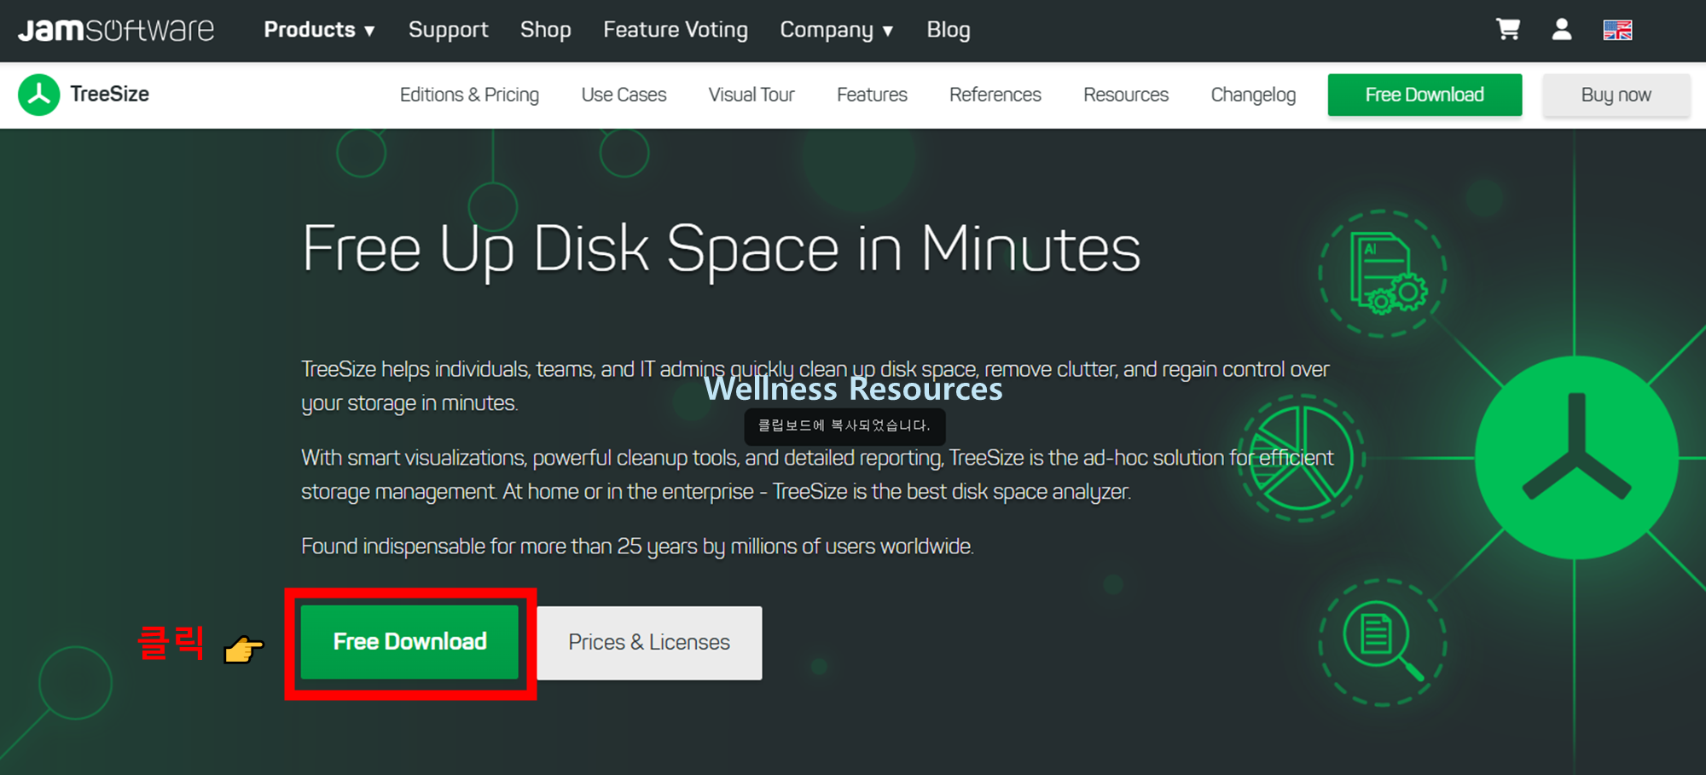Open the Use Cases section
The image size is (1706, 775).
[x=624, y=95]
